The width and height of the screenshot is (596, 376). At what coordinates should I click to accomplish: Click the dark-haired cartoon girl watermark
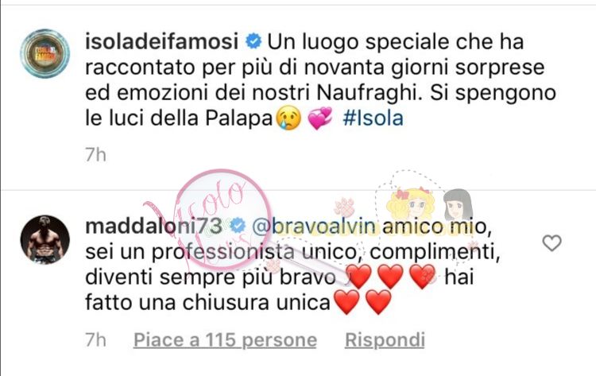tap(458, 204)
